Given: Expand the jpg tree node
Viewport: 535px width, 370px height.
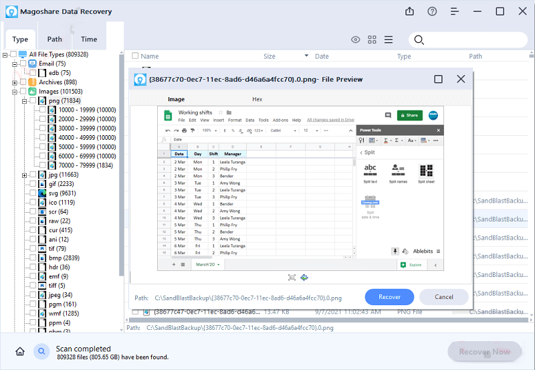Looking at the screenshot, I should click(x=24, y=175).
